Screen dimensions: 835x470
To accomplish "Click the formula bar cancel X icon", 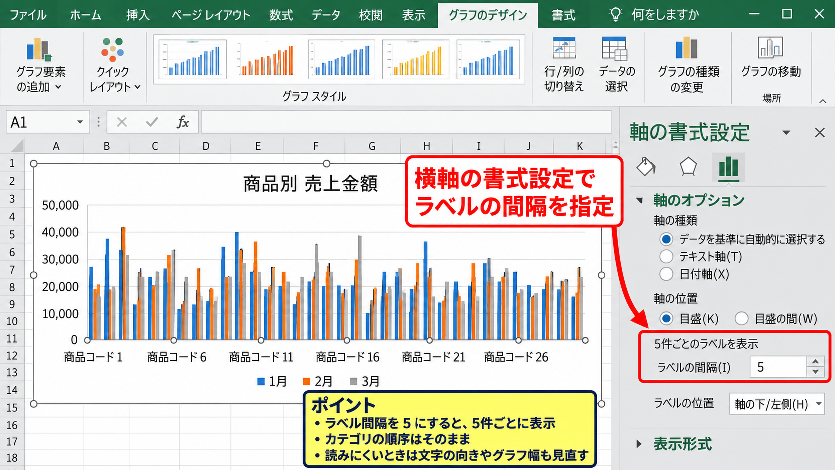I will pyautogui.click(x=122, y=122).
